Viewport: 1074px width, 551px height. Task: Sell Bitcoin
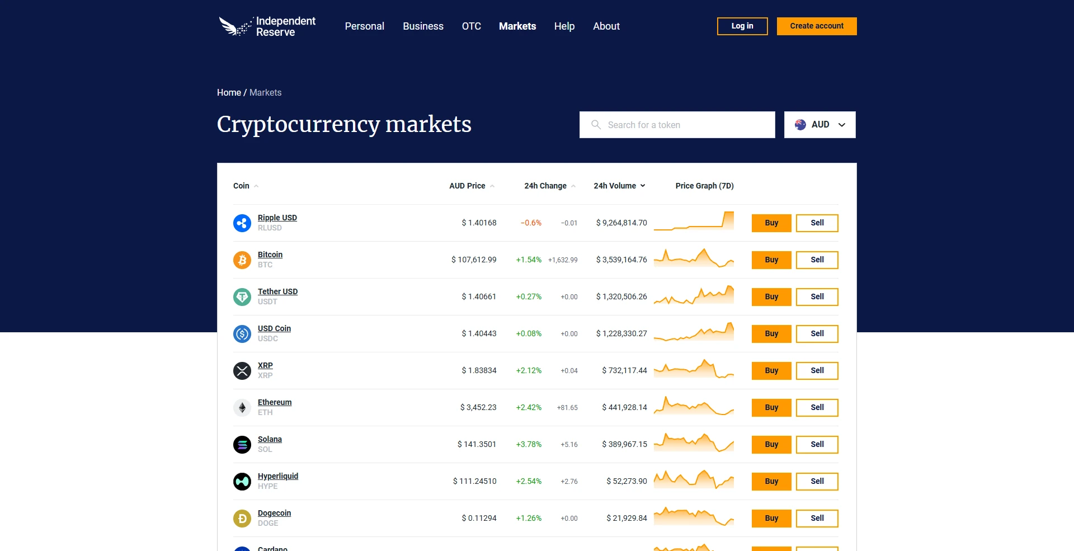817,260
